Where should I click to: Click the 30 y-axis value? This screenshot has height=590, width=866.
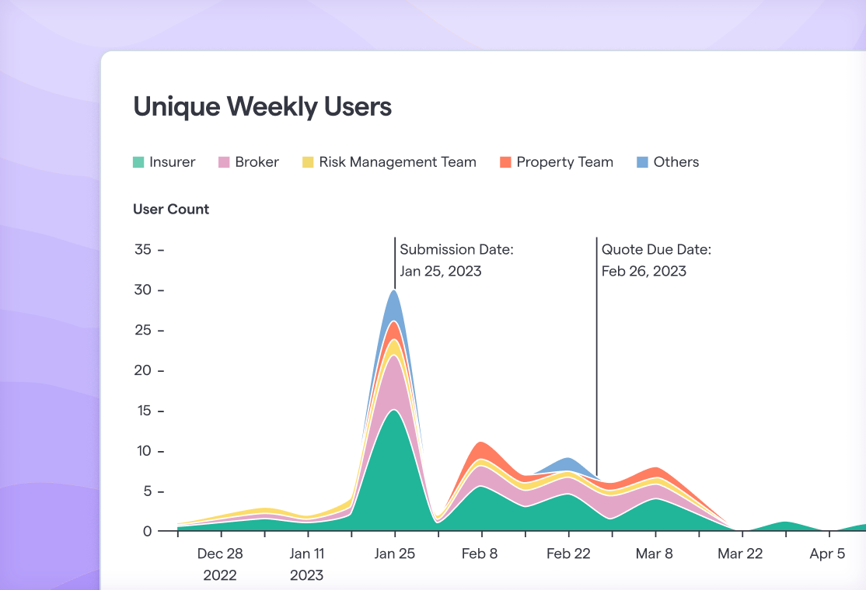coord(143,290)
